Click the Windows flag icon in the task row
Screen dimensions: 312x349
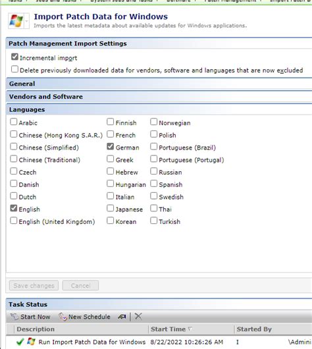[31, 342]
